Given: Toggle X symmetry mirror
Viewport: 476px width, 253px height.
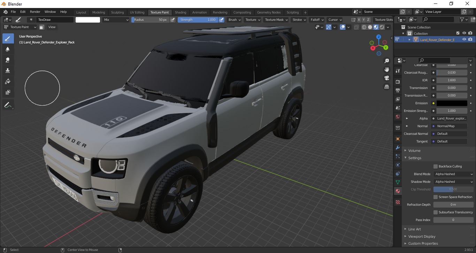Looking at the screenshot, I should 359,20.
